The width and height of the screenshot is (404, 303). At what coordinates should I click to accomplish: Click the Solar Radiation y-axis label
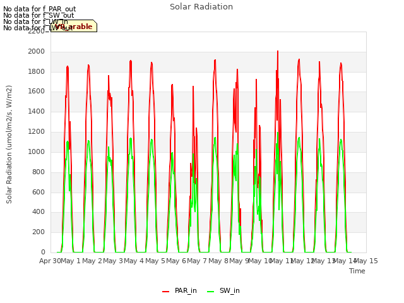click(x=9, y=145)
